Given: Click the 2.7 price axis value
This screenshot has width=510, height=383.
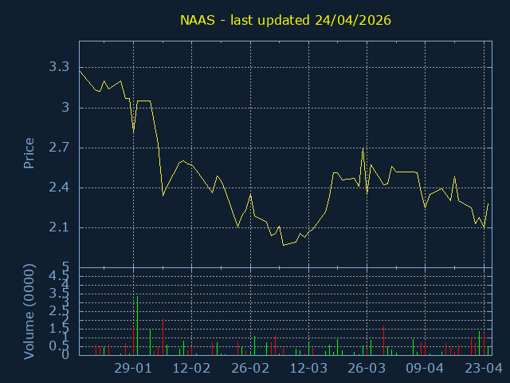Looking at the screenshot, I should click(x=60, y=148).
